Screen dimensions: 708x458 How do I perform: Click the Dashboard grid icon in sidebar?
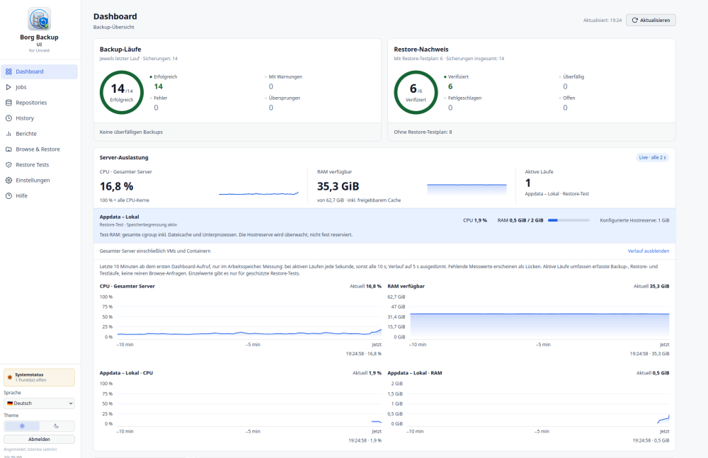point(8,71)
